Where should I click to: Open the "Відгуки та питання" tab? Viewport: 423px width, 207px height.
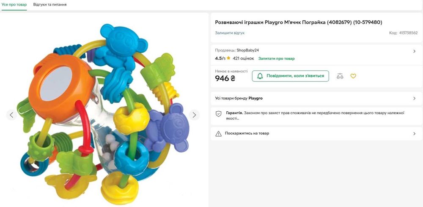50,5
